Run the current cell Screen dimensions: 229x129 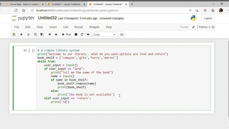pos(67,34)
